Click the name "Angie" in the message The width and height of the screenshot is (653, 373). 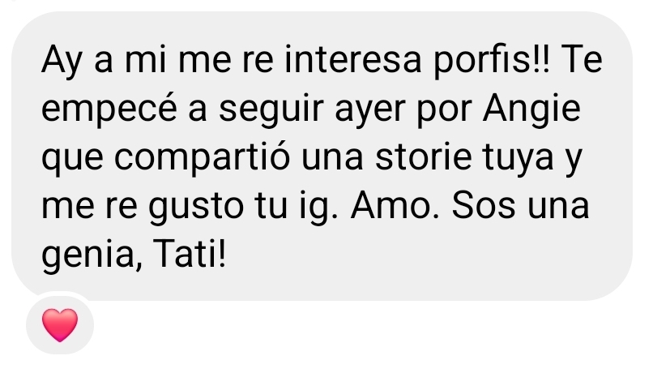[x=531, y=109]
